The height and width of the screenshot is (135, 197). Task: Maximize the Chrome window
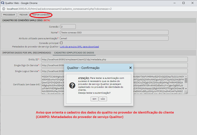[x=183, y=3]
